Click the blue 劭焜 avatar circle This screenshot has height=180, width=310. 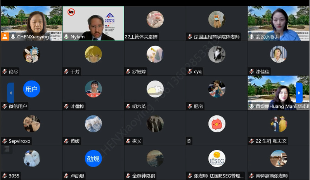[x=94, y=158]
